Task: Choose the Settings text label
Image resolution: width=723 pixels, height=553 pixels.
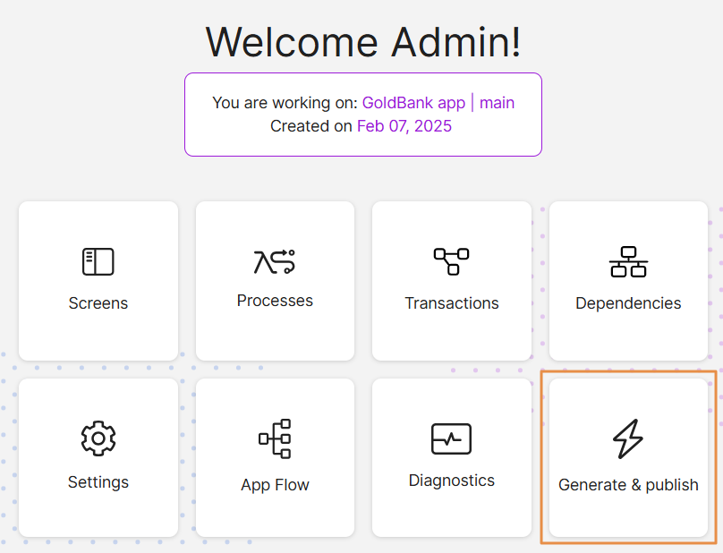Action: pos(98,482)
